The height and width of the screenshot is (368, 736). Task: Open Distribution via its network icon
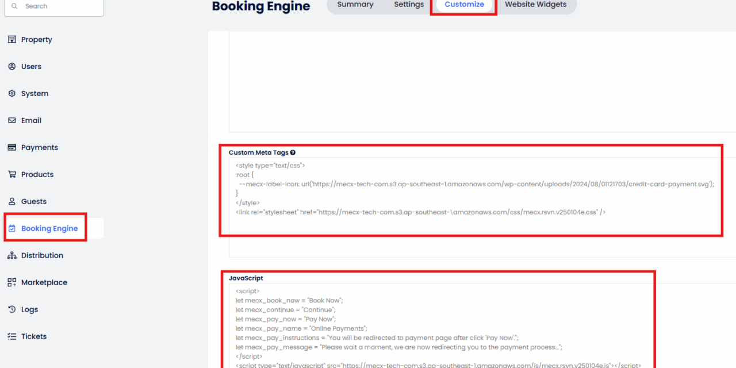[12, 255]
